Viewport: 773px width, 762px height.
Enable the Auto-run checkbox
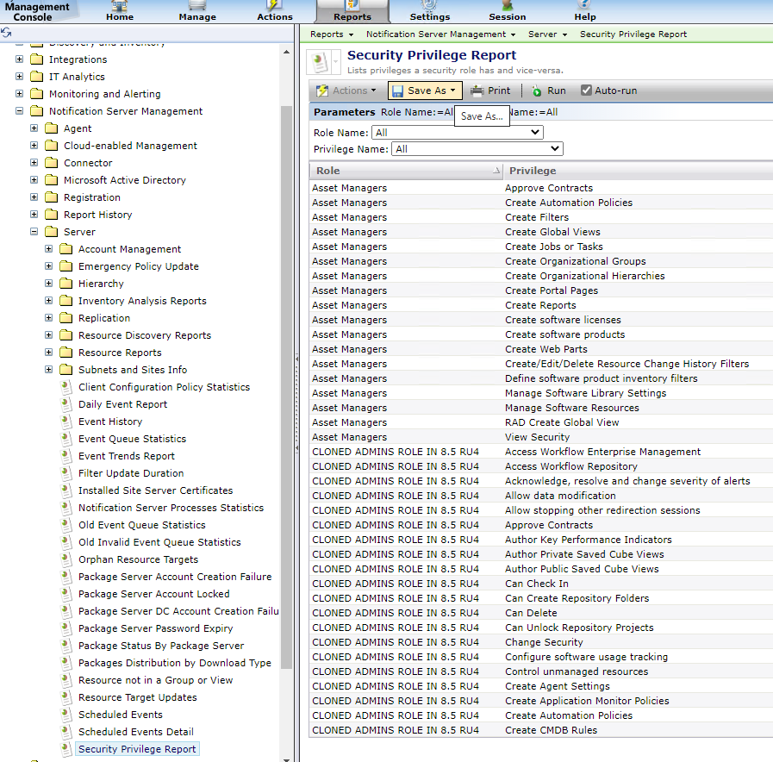[x=586, y=90]
